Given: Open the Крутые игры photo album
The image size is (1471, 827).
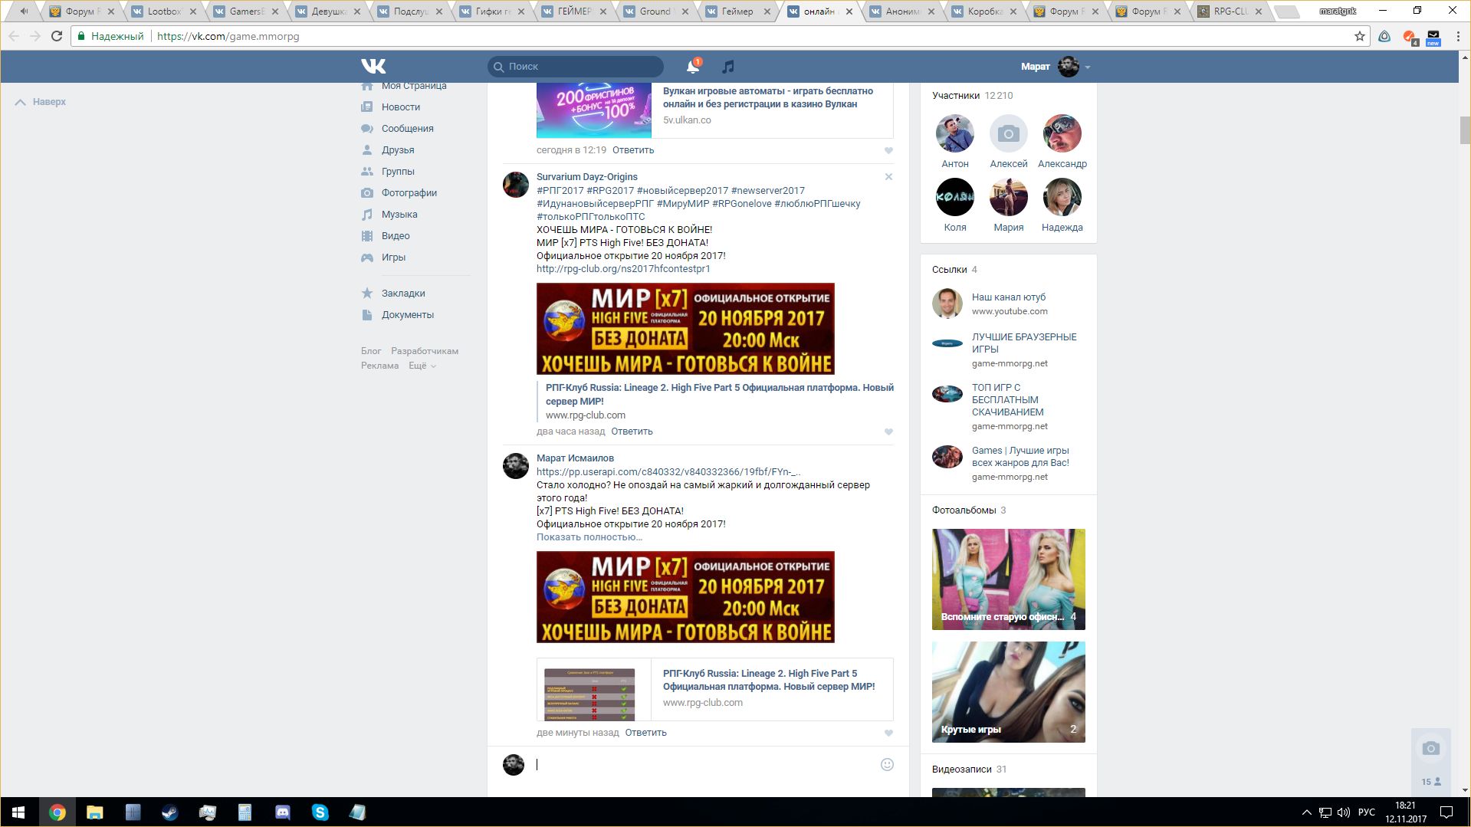Looking at the screenshot, I should coord(1009,692).
